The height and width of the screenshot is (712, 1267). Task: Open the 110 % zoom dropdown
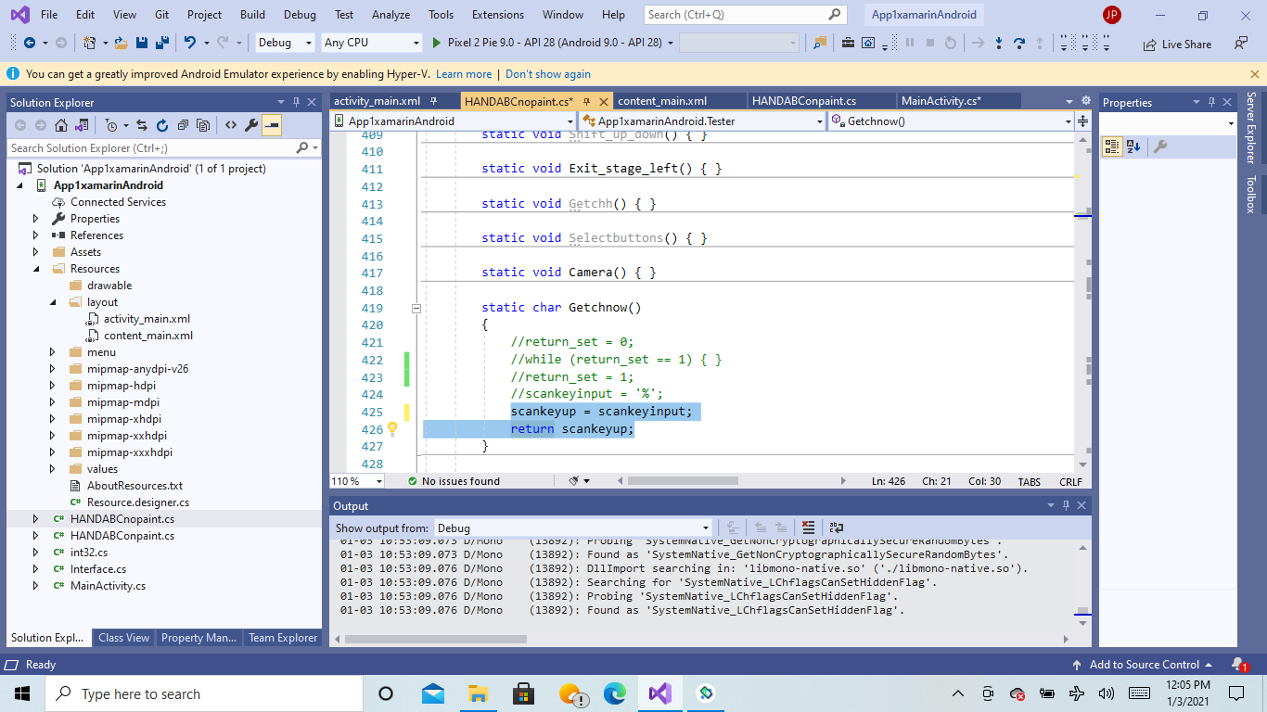[357, 481]
